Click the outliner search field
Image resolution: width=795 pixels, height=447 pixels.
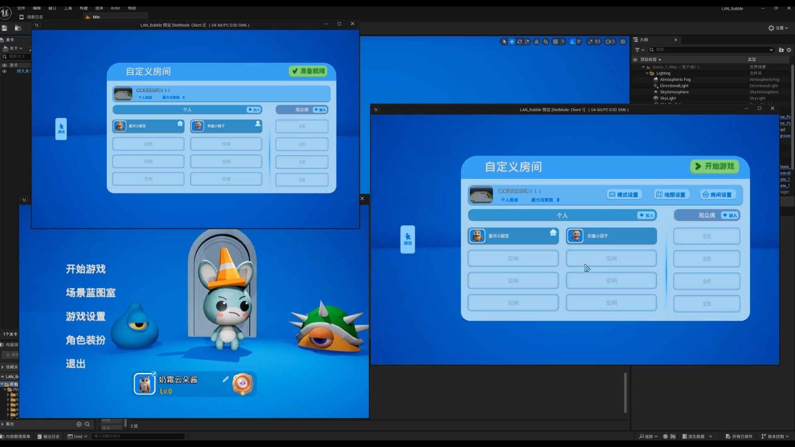tap(712, 50)
